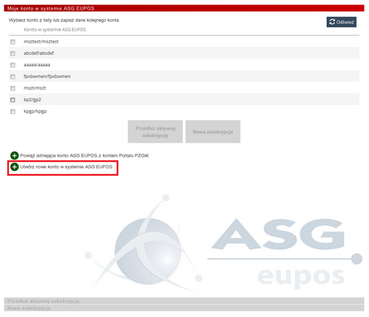369x317 pixels.
Task: Click the Przedłuż aktywną subskrypcję button
Action: pos(155,132)
